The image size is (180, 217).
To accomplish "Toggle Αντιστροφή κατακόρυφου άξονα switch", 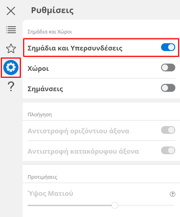I will click(x=168, y=151).
